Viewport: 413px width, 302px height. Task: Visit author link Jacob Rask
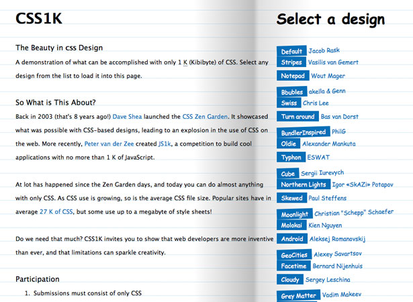coord(324,50)
